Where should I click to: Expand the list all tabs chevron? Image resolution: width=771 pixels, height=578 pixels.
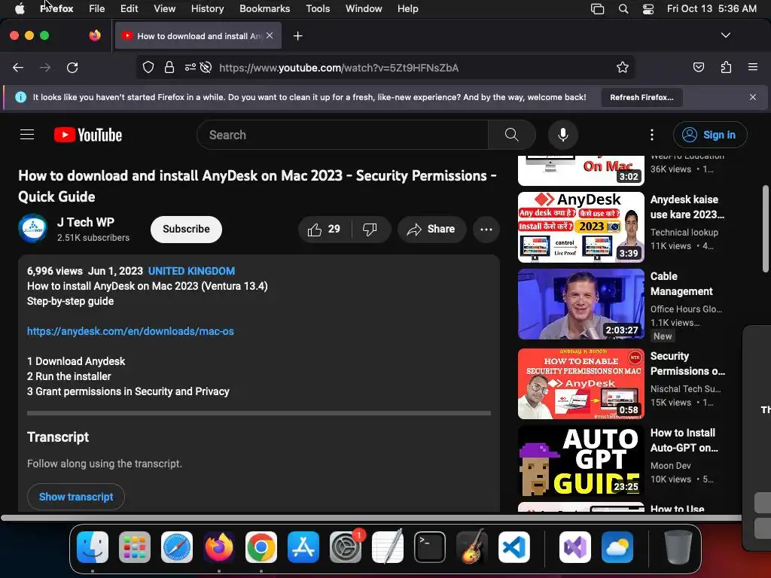tap(726, 35)
